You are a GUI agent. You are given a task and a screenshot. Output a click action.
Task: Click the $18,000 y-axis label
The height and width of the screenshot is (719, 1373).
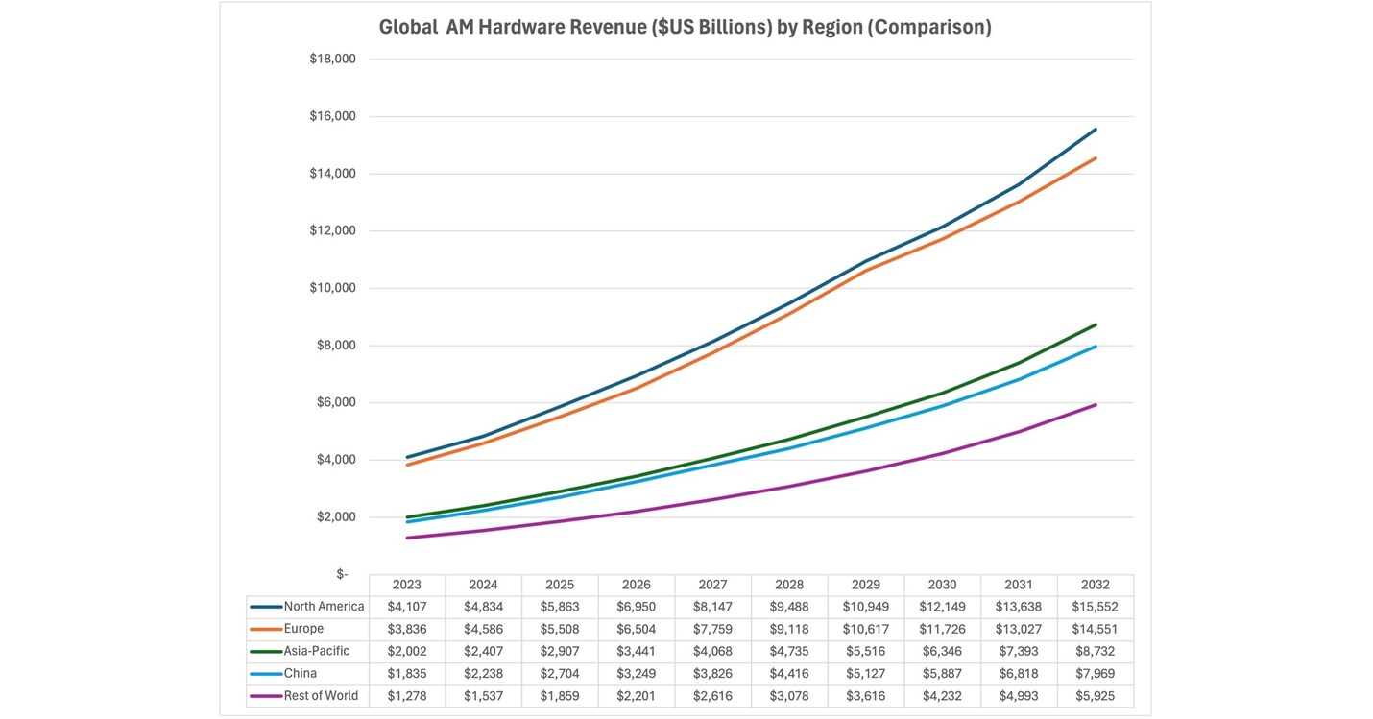coord(332,59)
